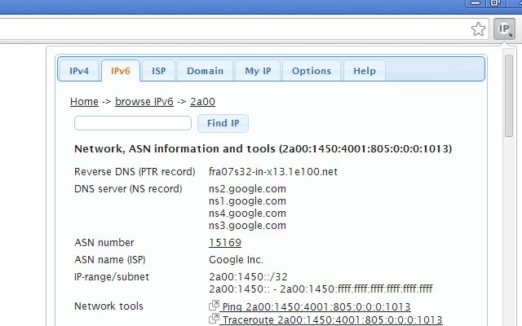Screen dimensions: 522x326
Task: Click the ns4.google.com DNS server entry
Action: point(247,214)
